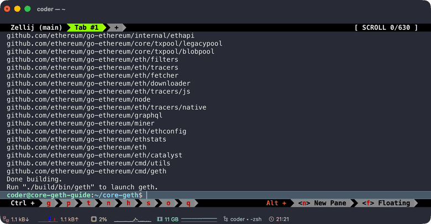Click the CPU chip icon
The width and height of the screenshot is (431, 224).
pyautogui.click(x=94, y=219)
